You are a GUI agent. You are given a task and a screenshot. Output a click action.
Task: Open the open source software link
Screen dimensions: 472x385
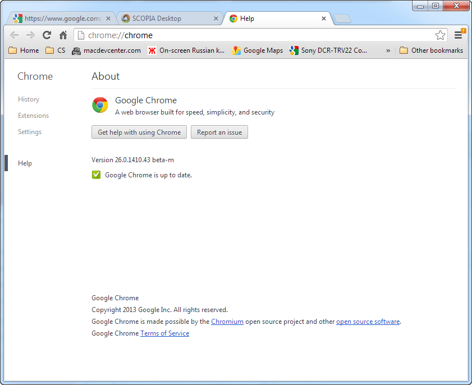[x=368, y=322]
